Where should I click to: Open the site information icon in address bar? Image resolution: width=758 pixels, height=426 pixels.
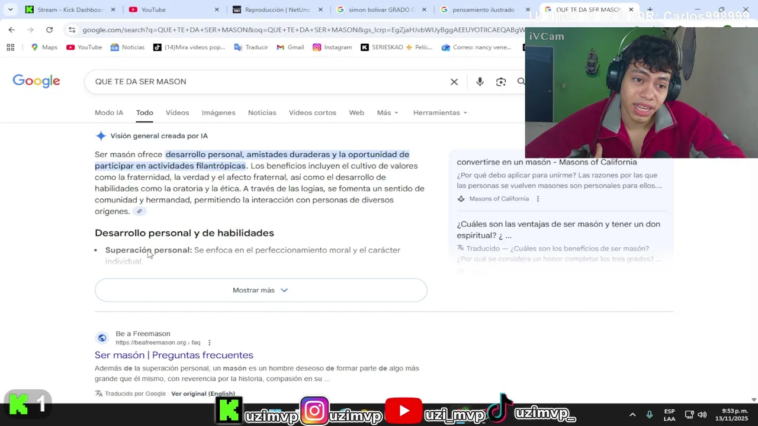pos(72,30)
